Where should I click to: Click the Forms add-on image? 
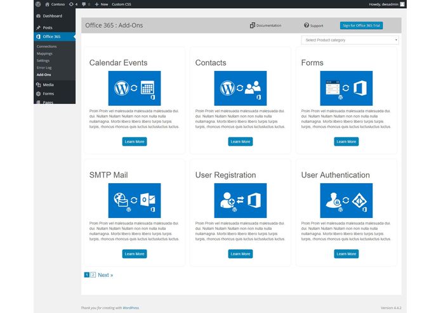click(x=346, y=88)
